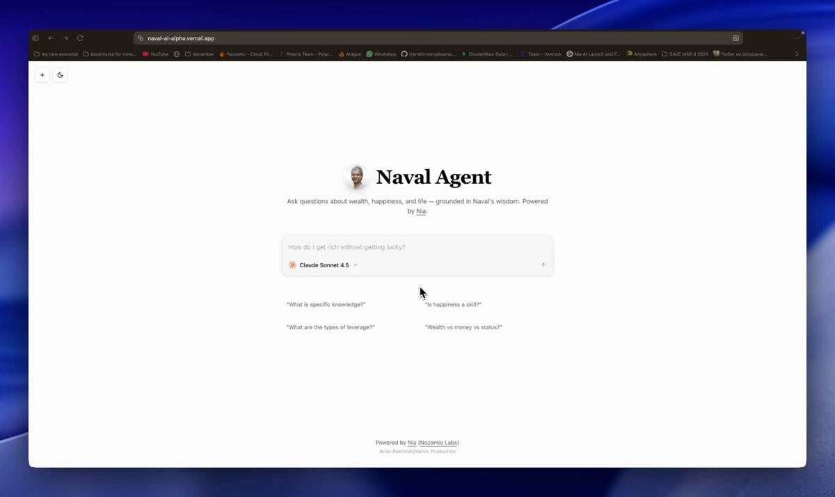Click the link icon in address bar
Viewport: 835px width, 497px height.
pyautogui.click(x=141, y=38)
